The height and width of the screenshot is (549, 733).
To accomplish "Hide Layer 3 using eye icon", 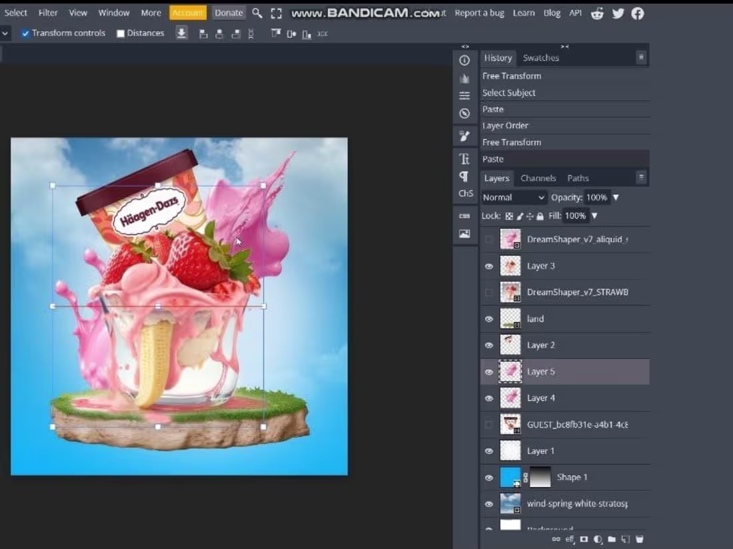I will coord(489,266).
